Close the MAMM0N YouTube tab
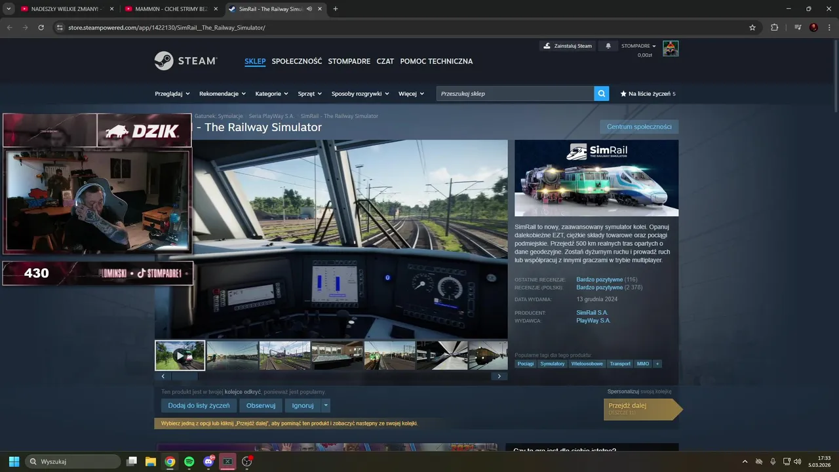The image size is (839, 472). (216, 9)
